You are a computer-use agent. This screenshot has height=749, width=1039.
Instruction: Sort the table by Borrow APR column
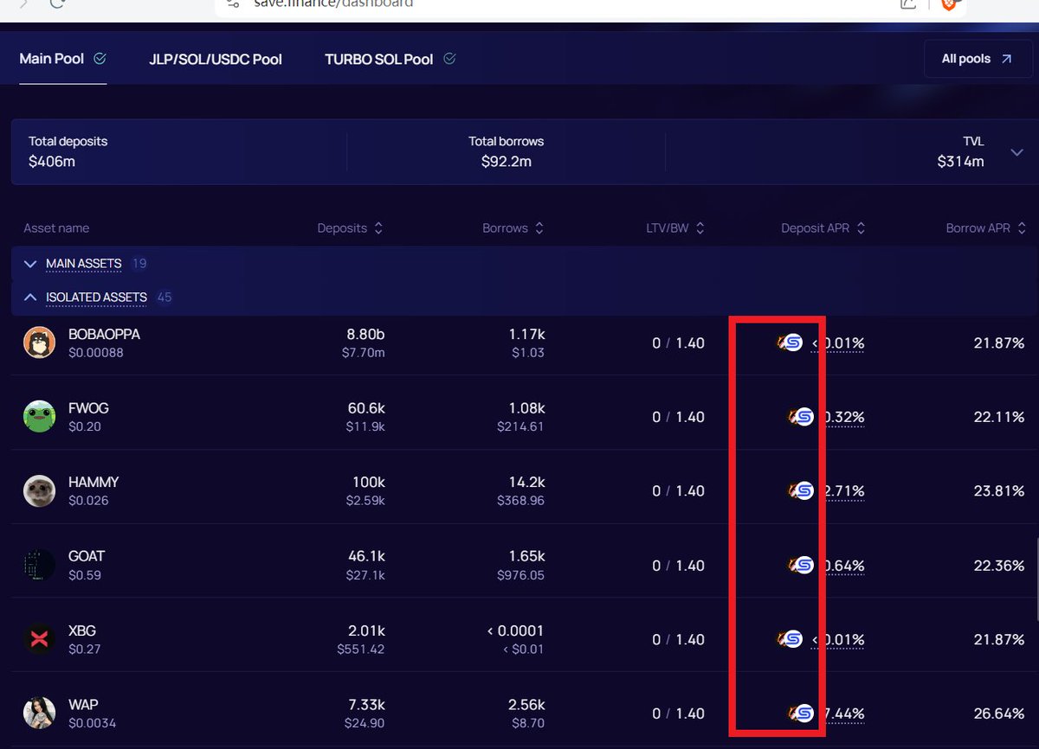point(985,228)
